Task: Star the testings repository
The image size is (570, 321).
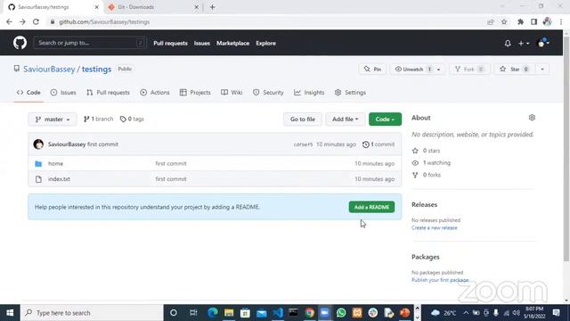Action: click(x=515, y=70)
